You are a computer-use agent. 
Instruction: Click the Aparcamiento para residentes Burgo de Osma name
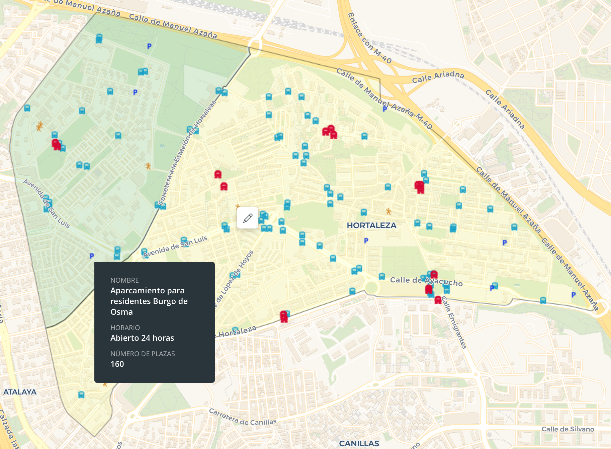point(149,301)
